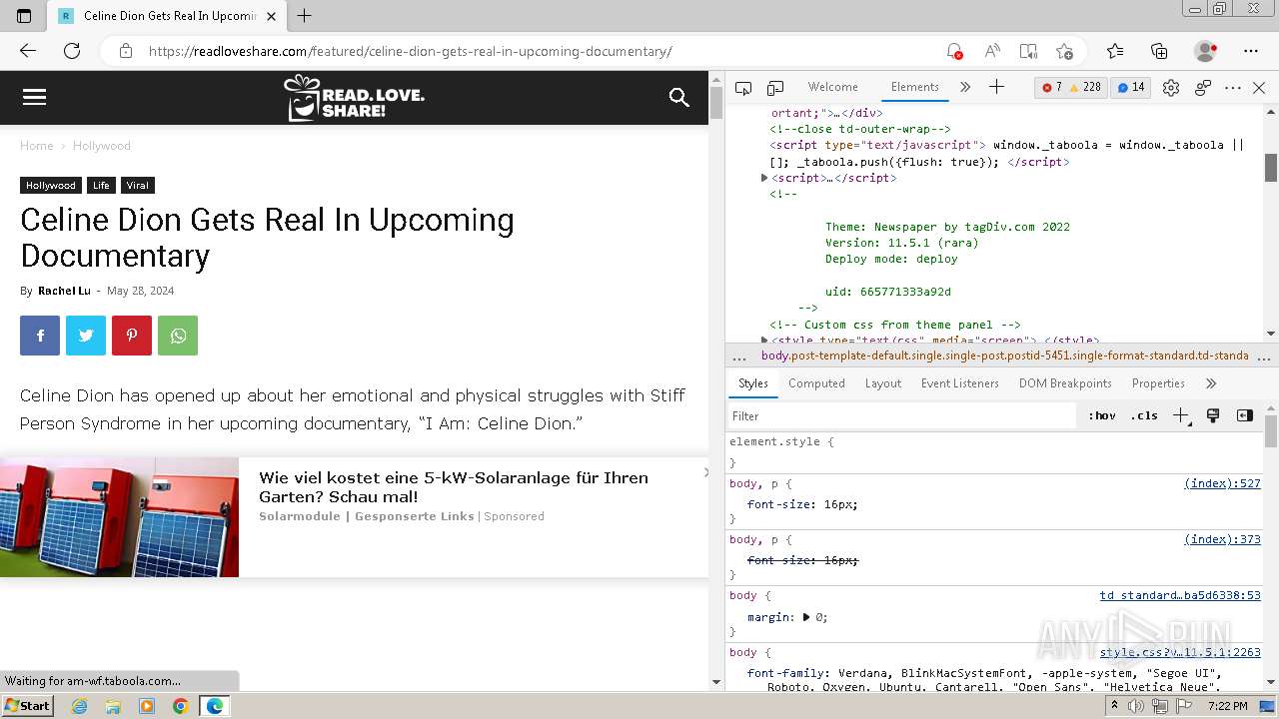Open the browser profile menu
Screen dimensions: 1279x719
(x=1206, y=51)
